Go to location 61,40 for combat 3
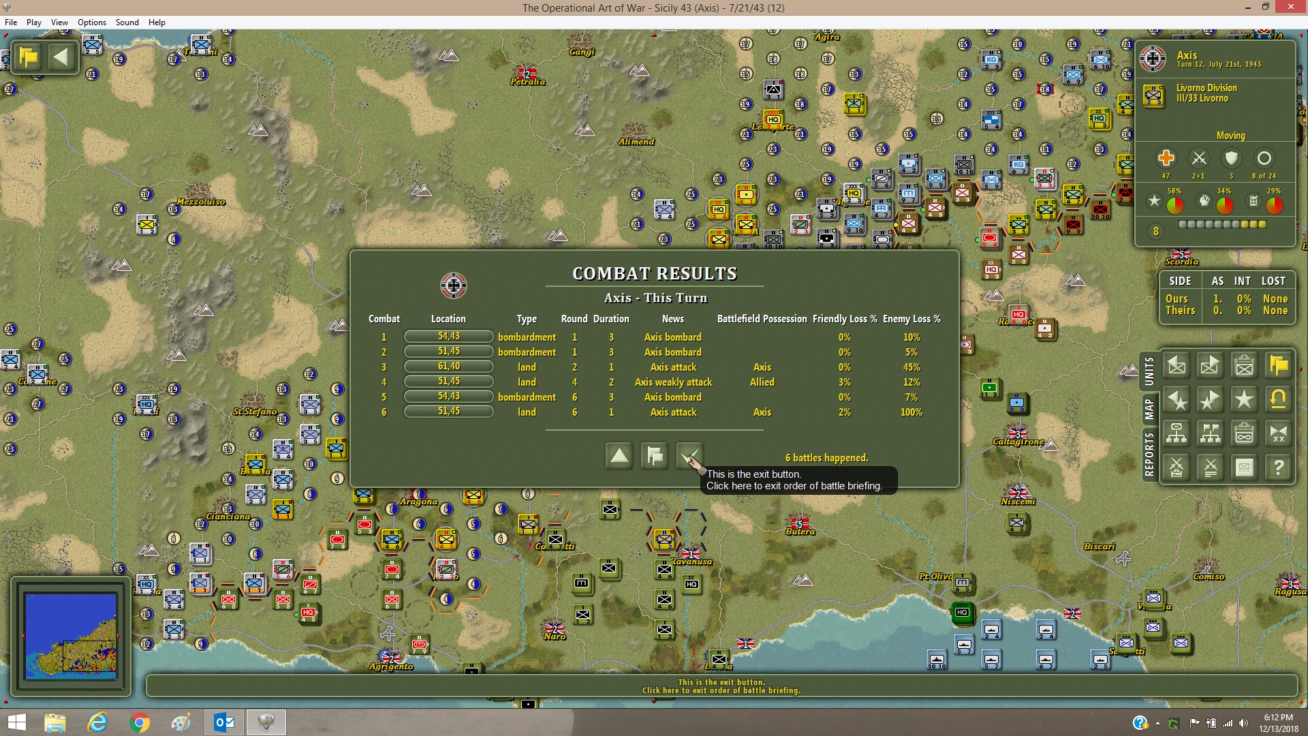The image size is (1308, 736). pyautogui.click(x=449, y=367)
